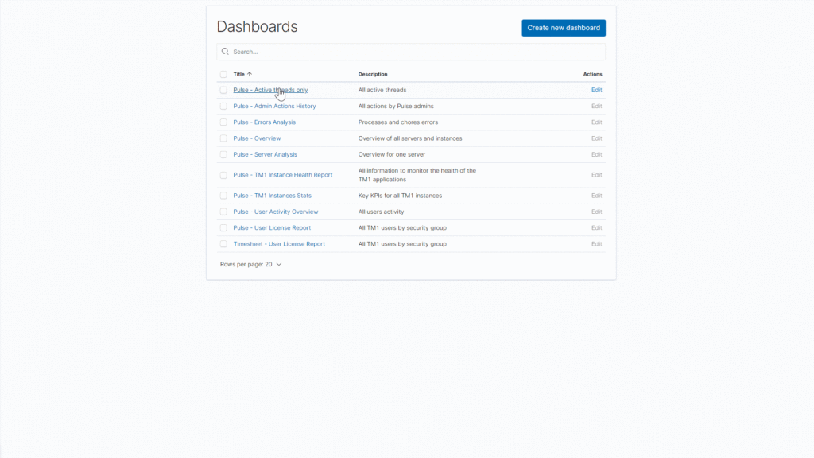Click Create new dashboard button
Viewport: 814px width, 458px height.
(x=564, y=28)
